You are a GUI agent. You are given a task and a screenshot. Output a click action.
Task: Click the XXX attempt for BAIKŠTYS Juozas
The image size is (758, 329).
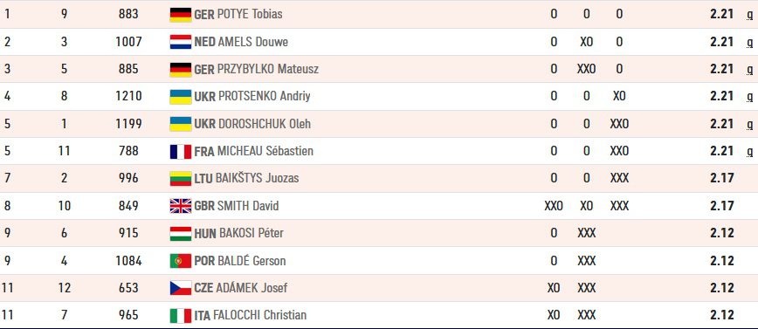[619, 178]
